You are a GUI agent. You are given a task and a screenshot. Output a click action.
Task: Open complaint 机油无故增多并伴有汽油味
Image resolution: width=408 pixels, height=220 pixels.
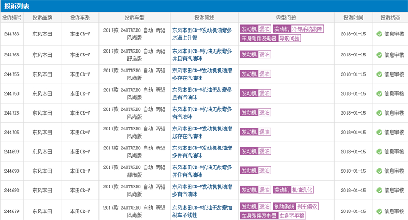click(x=202, y=171)
